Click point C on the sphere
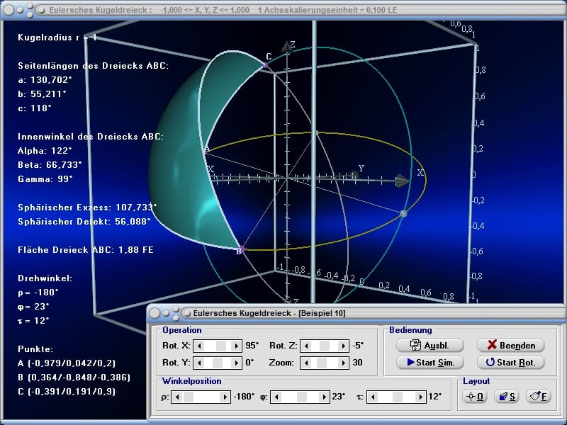This screenshot has width=567, height=425. coord(265,65)
